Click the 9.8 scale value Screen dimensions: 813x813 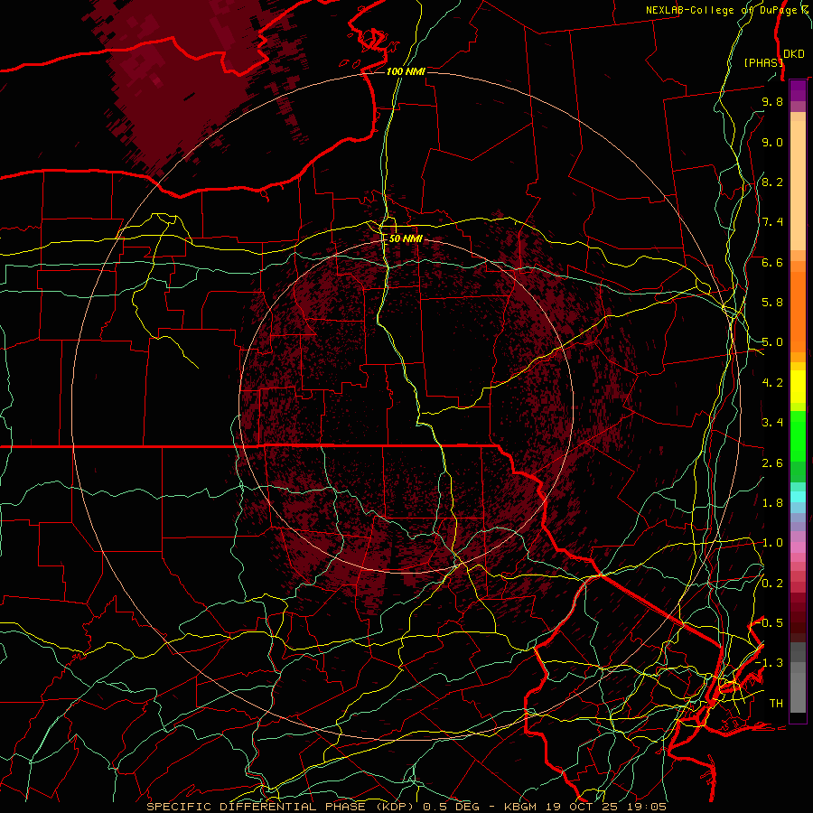[772, 101]
